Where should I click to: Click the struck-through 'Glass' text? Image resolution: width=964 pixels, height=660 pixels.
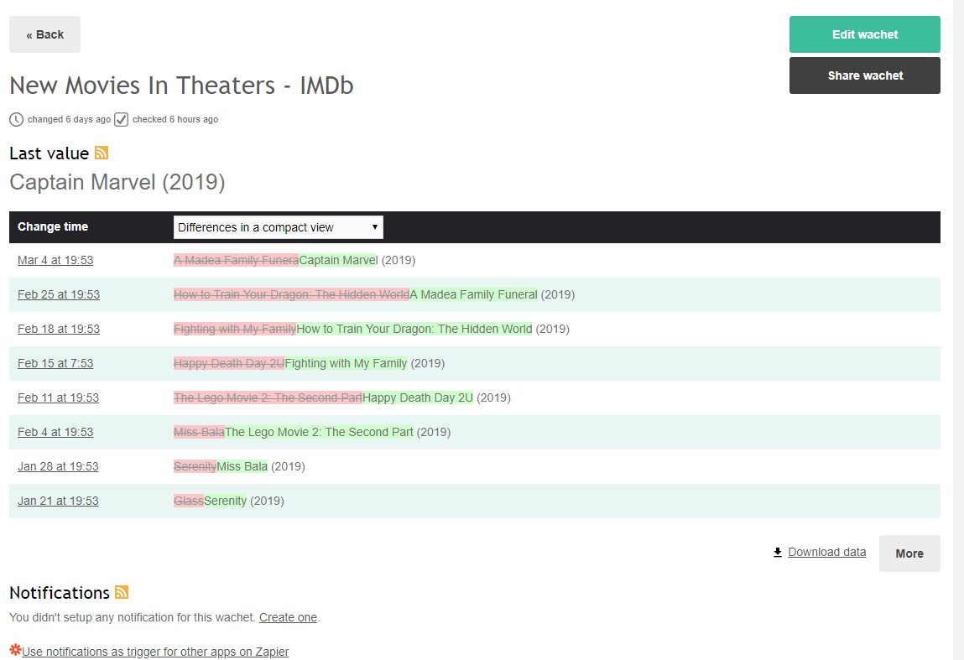tap(189, 501)
